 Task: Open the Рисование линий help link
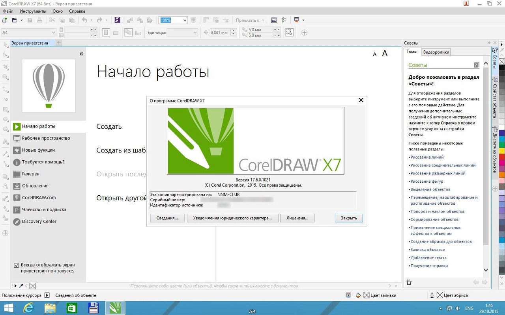pos(427,157)
